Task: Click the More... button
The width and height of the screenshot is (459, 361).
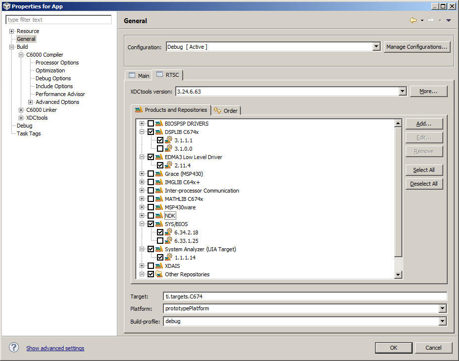Action: click(428, 91)
